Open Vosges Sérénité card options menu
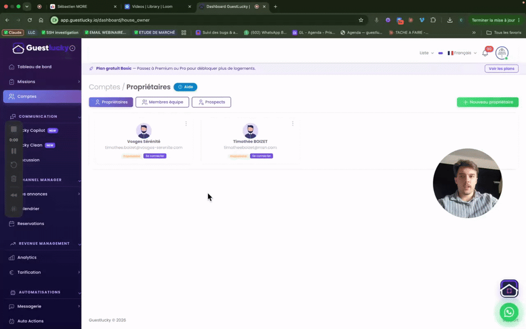This screenshot has height=329, width=526. pyautogui.click(x=186, y=124)
